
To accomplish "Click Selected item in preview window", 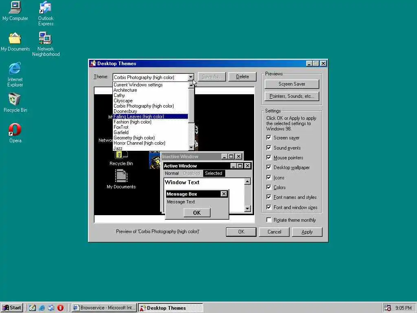I will [213, 173].
